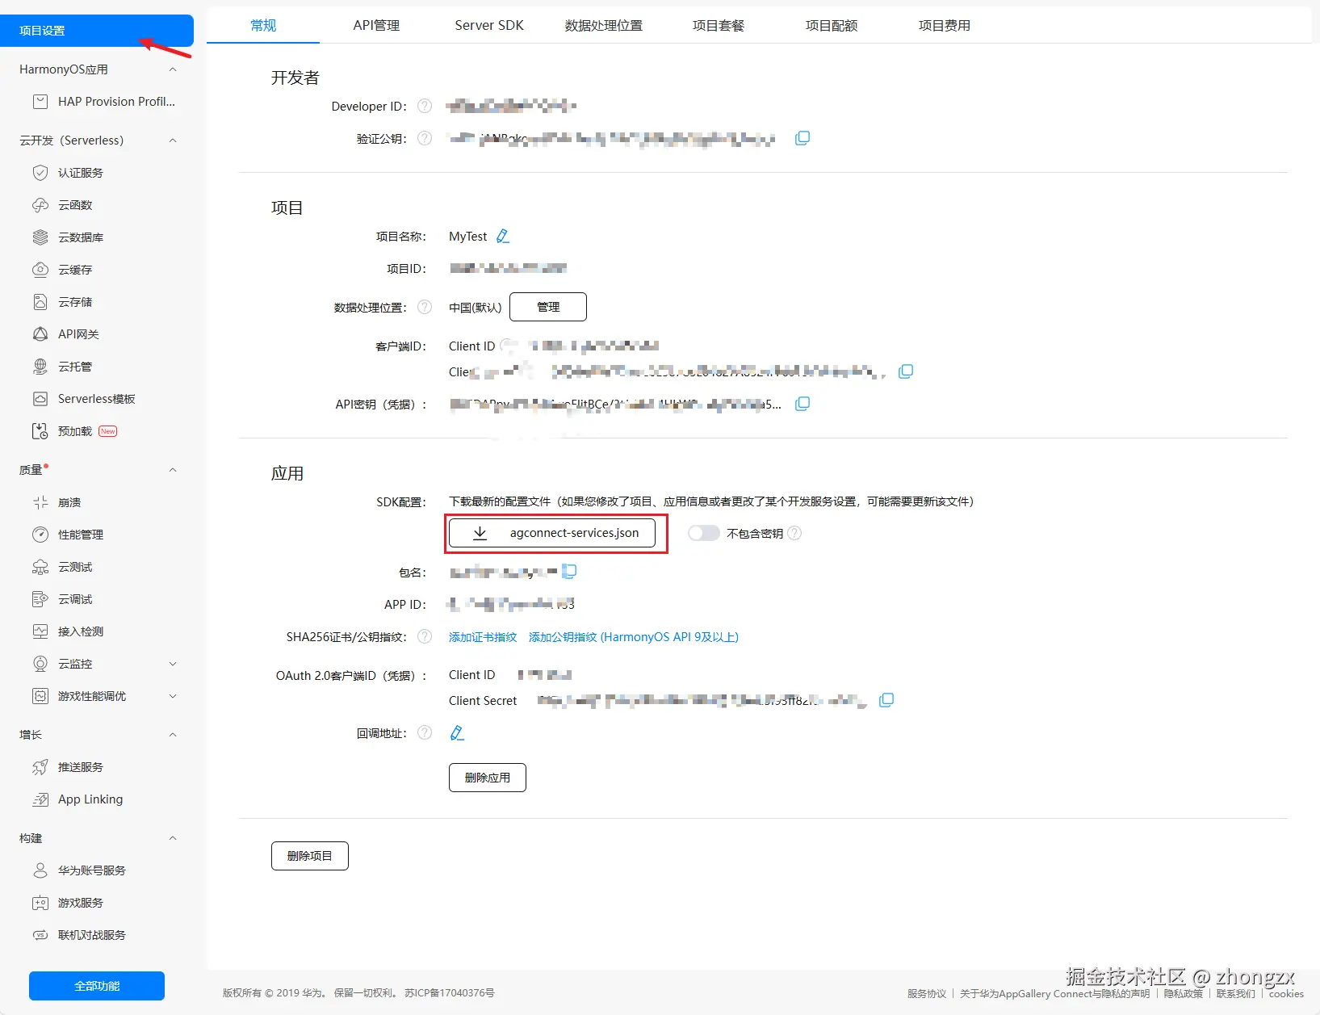Toggle the 不包含密钥 switch
1320x1015 pixels.
point(703,533)
